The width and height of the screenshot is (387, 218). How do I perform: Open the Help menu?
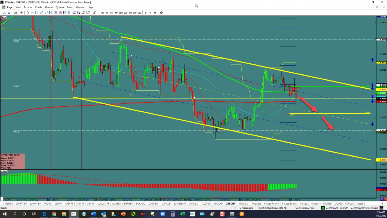tap(90, 7)
